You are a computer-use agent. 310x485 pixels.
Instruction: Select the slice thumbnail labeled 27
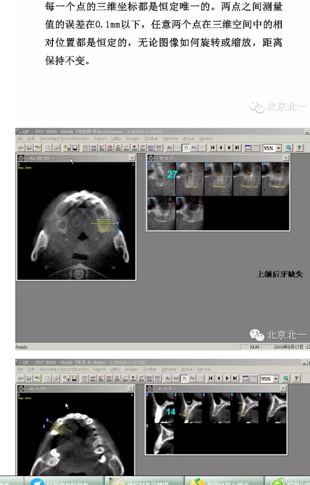(161, 178)
